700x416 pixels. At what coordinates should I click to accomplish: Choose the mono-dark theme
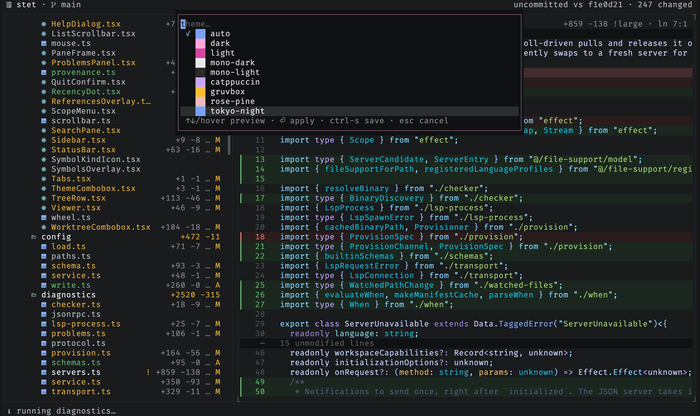(x=349, y=63)
